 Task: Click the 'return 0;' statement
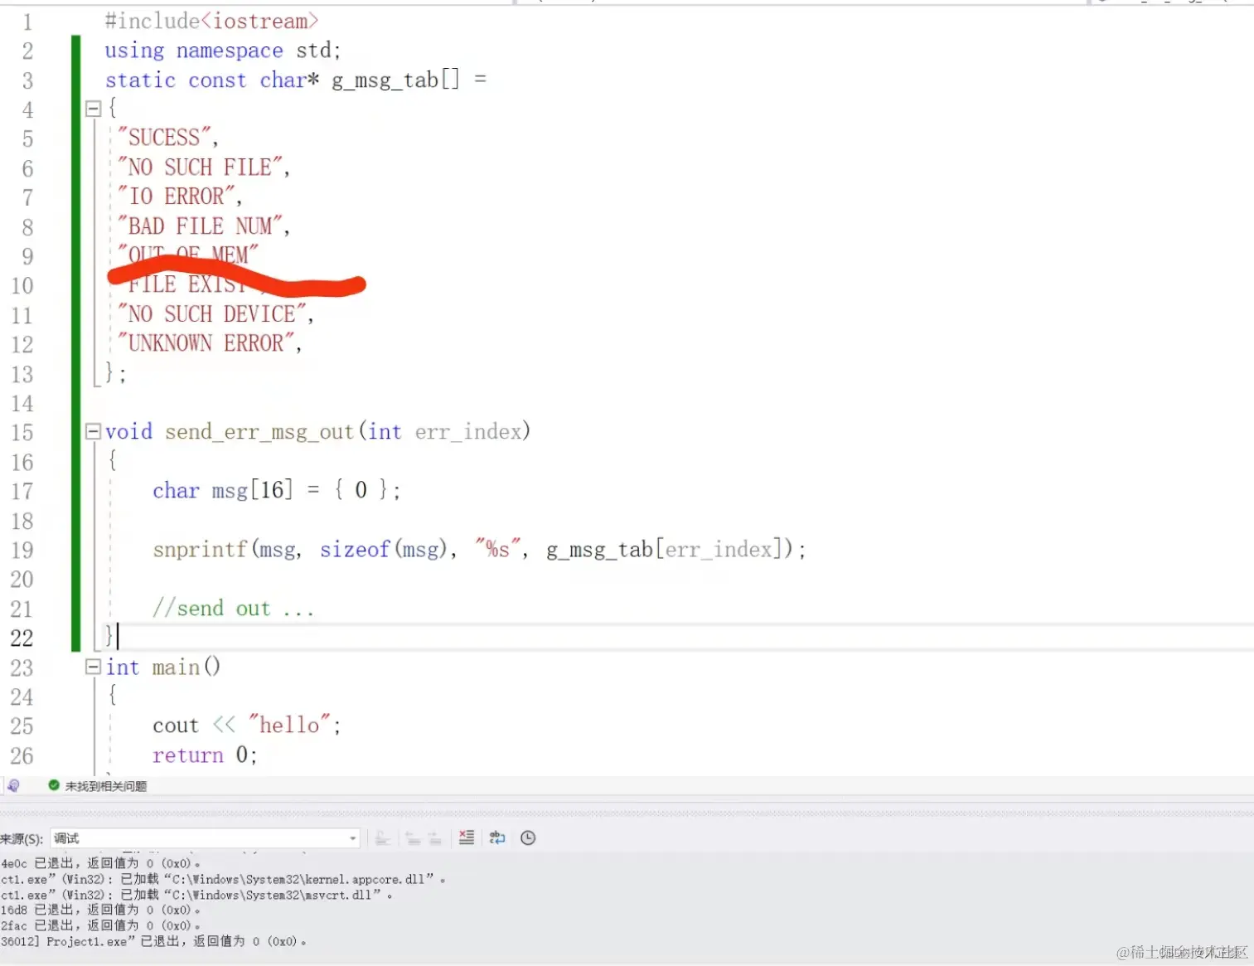205,755
